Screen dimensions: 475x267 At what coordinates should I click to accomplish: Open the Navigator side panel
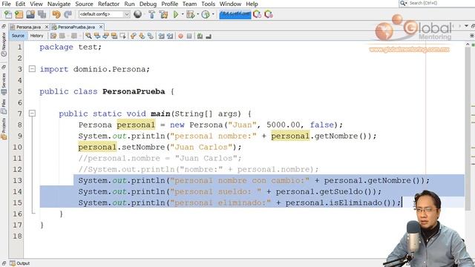tap(4, 44)
